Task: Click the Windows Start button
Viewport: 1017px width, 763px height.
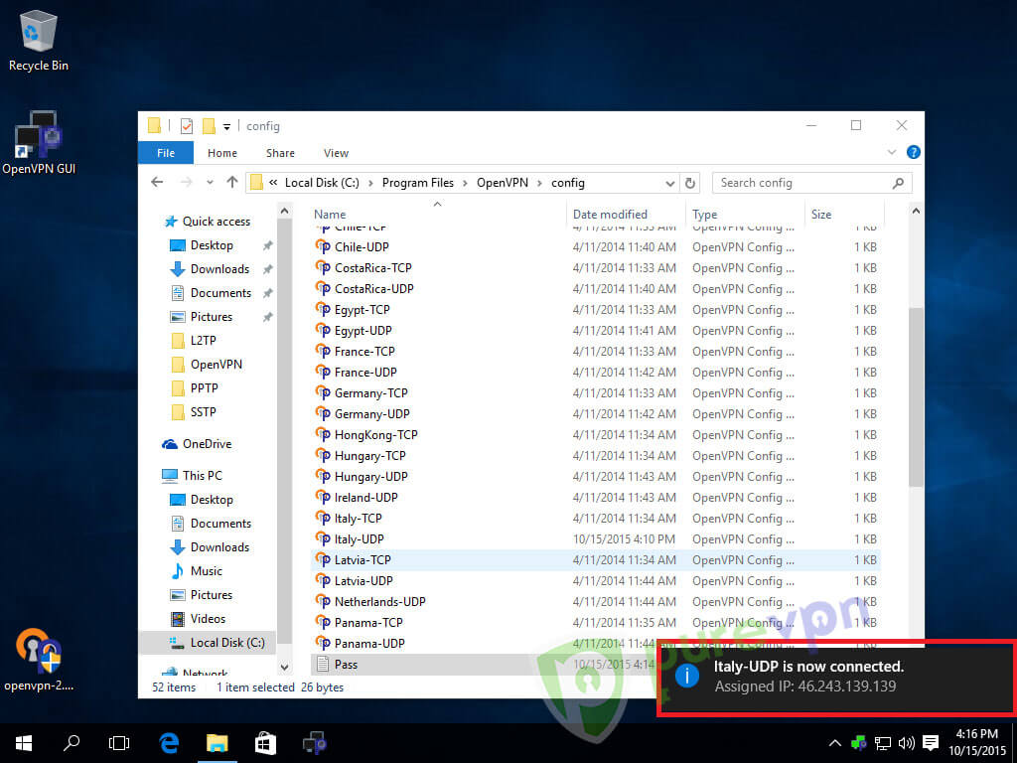Action: pos(24,743)
